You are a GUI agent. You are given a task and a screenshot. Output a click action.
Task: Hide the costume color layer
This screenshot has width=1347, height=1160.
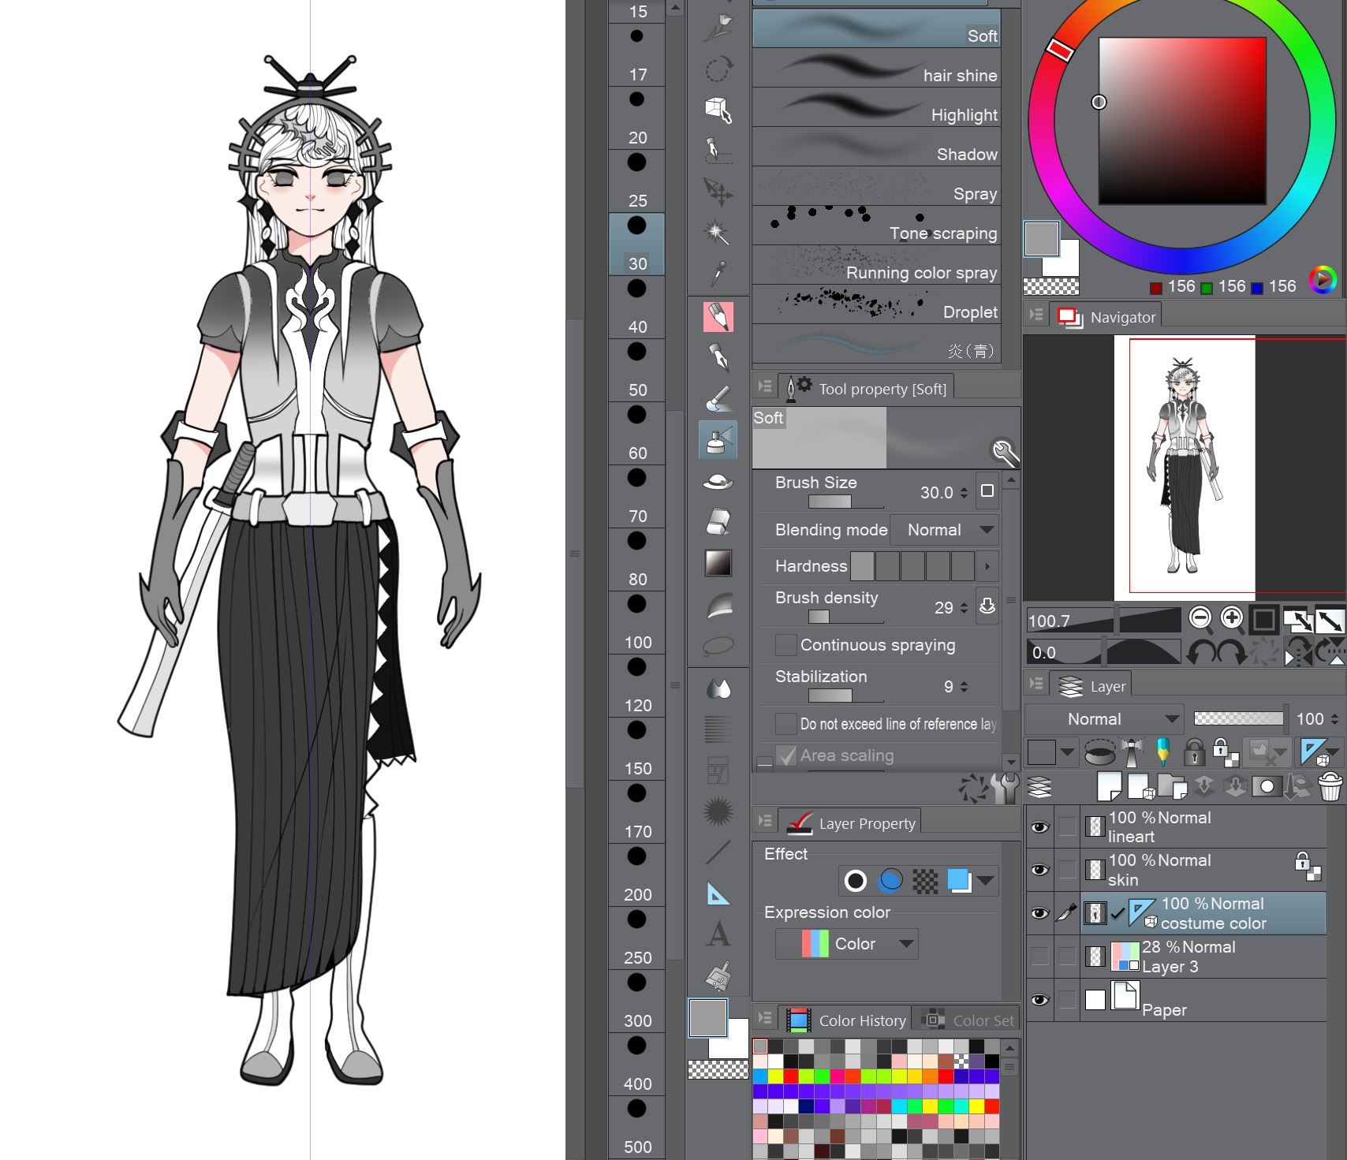1039,912
